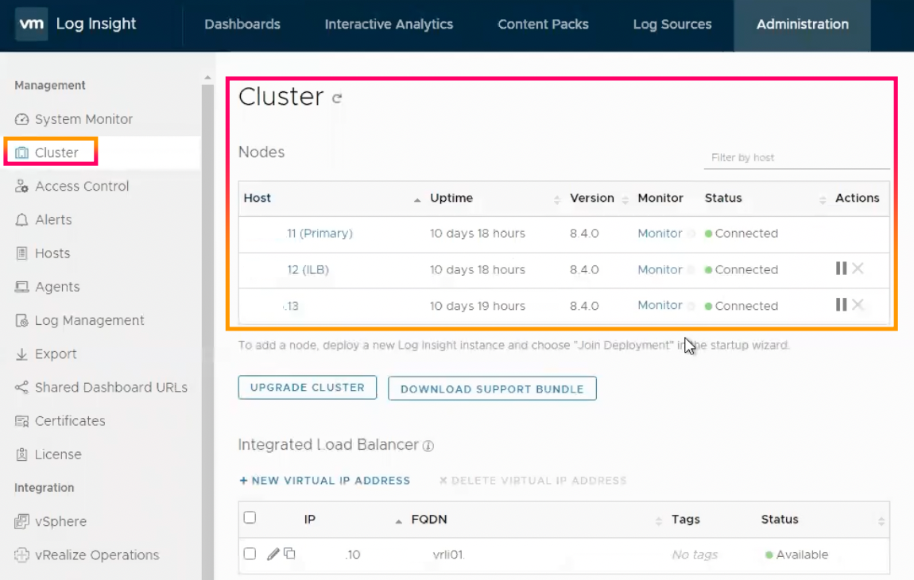Open the Interactive Analytics tab
This screenshot has width=914, height=580.
[389, 25]
